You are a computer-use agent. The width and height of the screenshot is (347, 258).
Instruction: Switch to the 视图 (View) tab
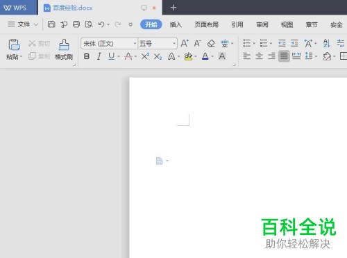tap(287, 24)
